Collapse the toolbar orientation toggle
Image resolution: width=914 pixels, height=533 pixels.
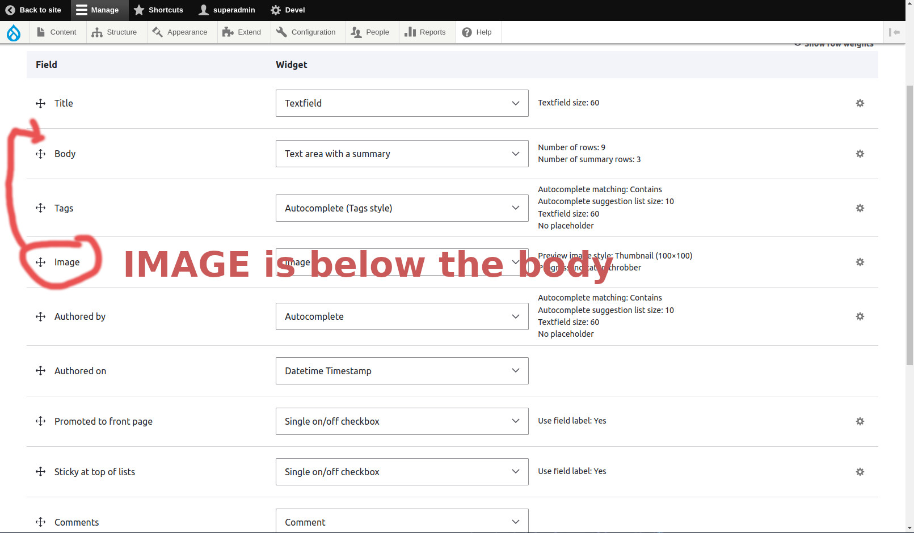[894, 32]
